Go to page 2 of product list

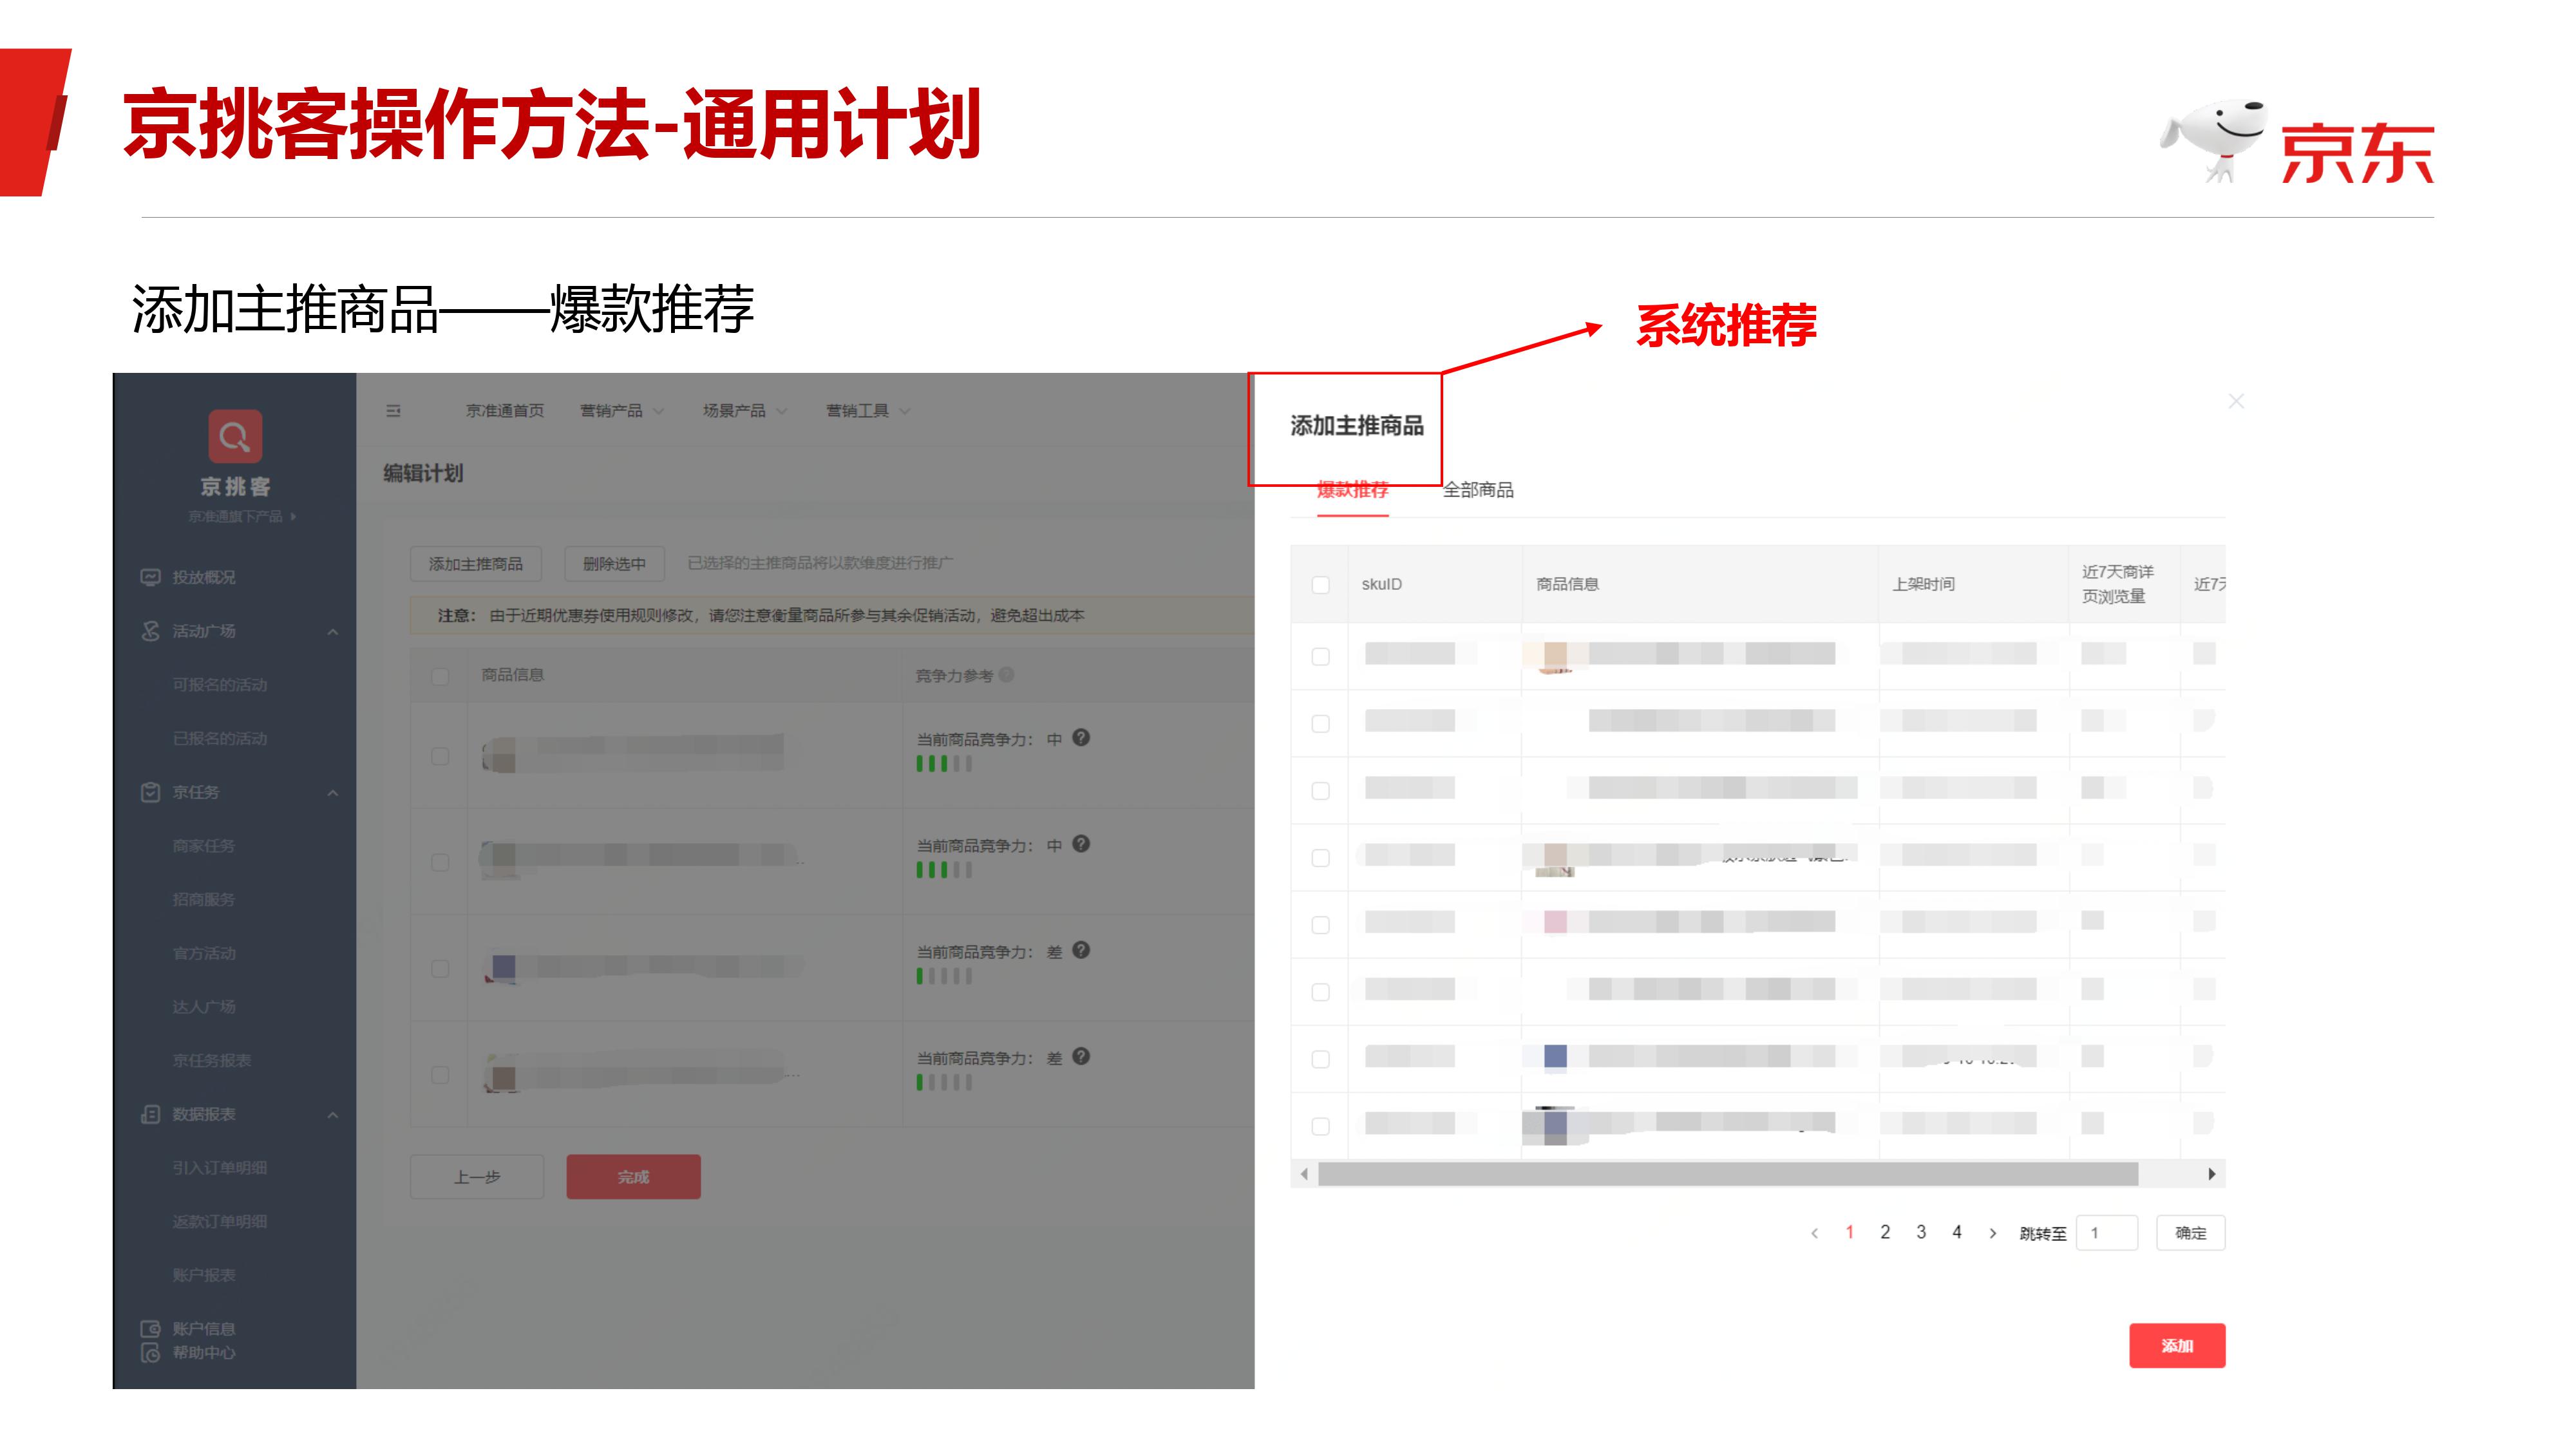click(1885, 1232)
